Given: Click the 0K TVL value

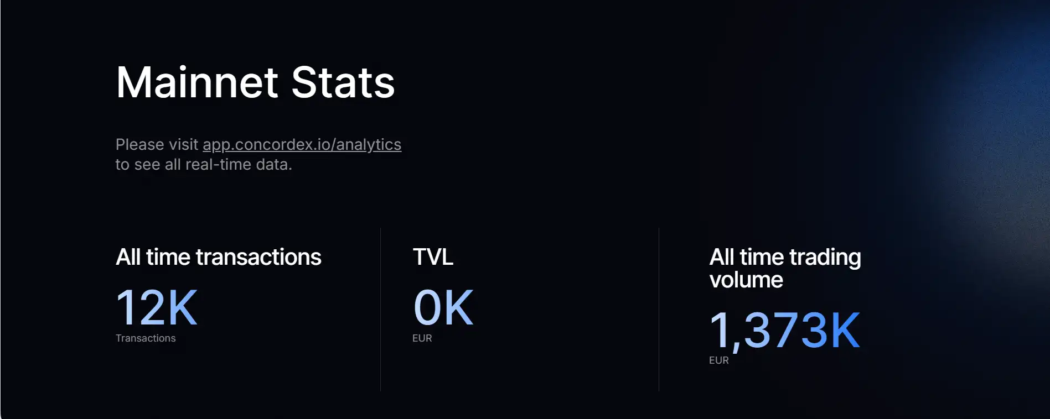Looking at the screenshot, I should (443, 308).
